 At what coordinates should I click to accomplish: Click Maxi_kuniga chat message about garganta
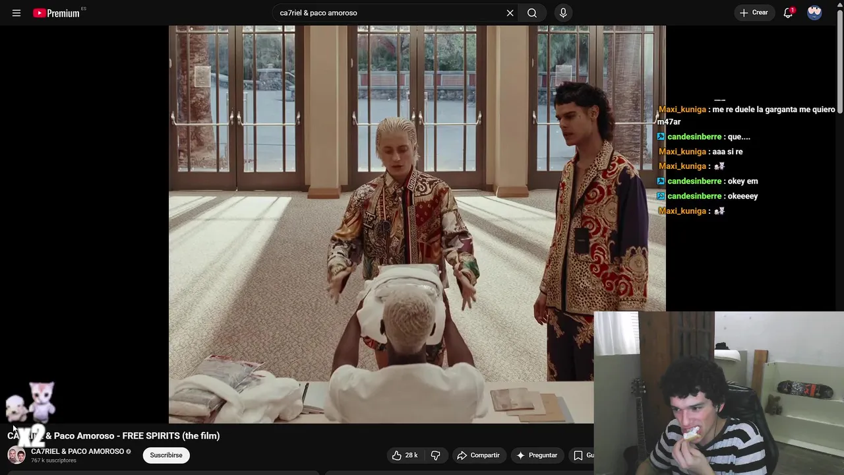746,115
